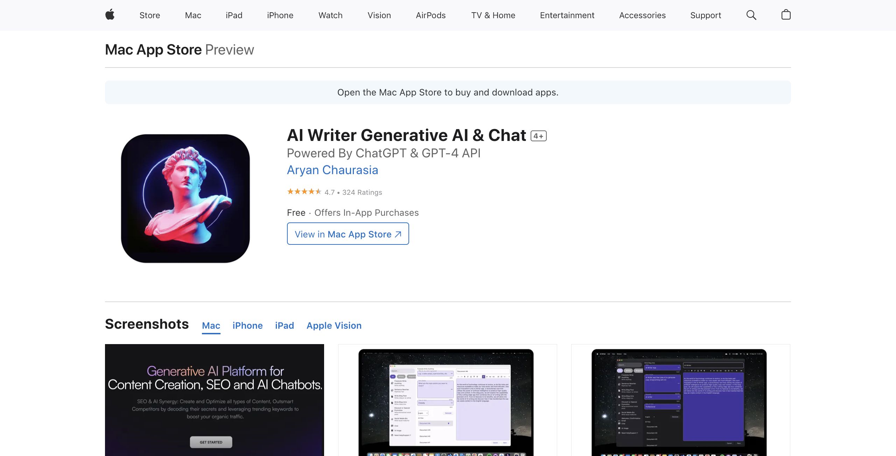Select the Mac screenshots tab
The width and height of the screenshot is (896, 456).
click(211, 326)
